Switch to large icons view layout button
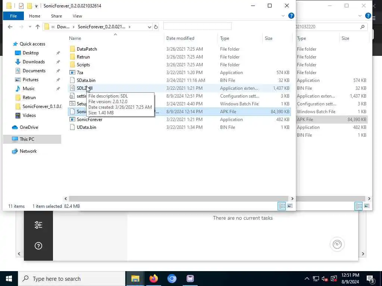 (x=289, y=206)
